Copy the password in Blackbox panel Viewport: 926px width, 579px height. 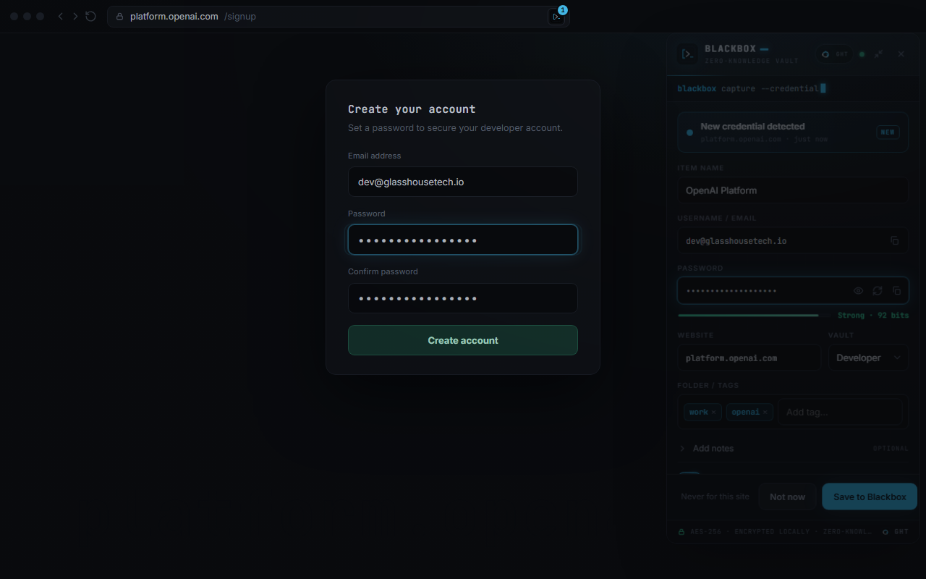coord(897,291)
